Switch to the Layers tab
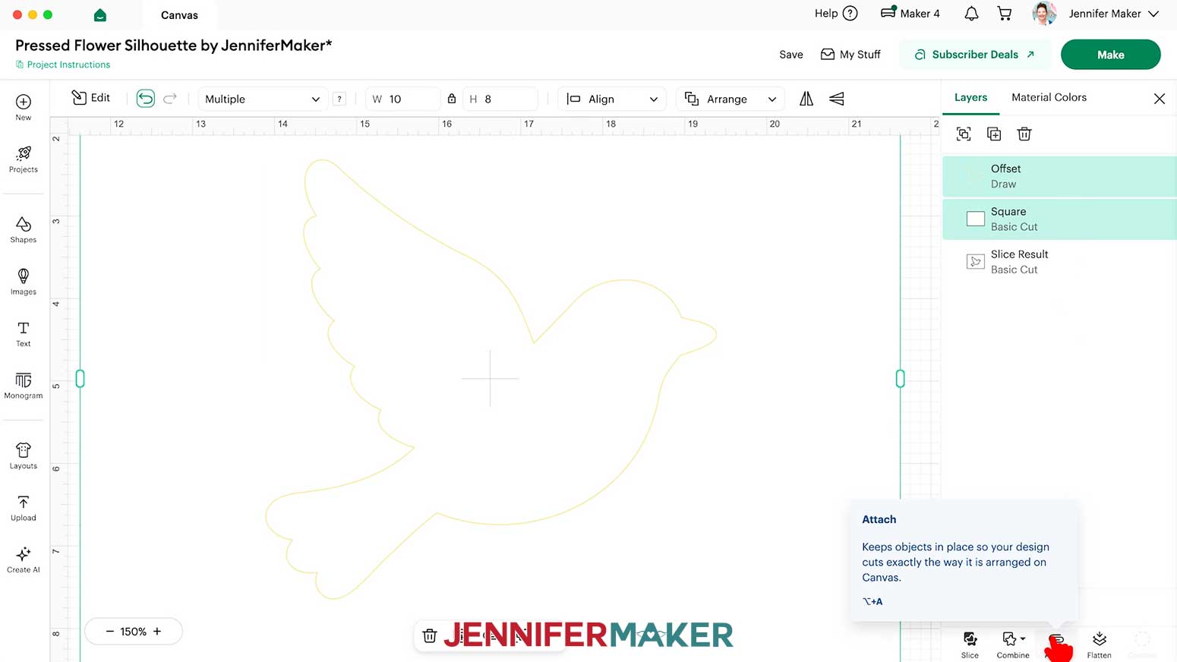This screenshot has width=1177, height=662. pos(970,97)
